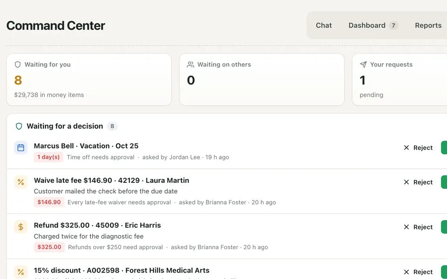Click "Time off needs approval" text
The image size is (447, 279).
(x=101, y=157)
